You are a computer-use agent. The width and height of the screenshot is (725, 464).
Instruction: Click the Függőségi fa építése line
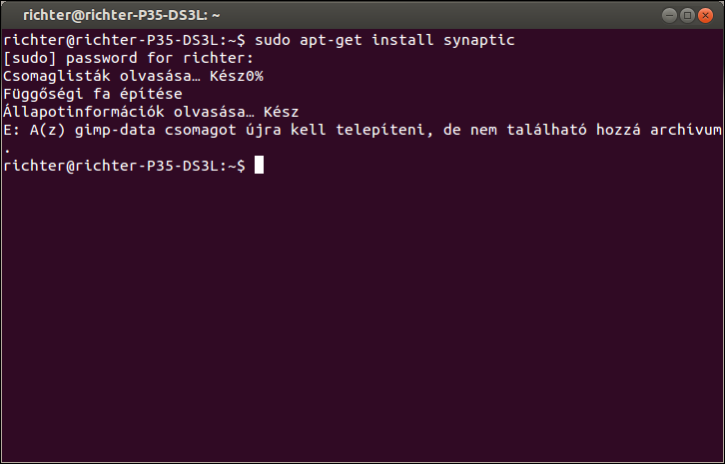tap(93, 94)
